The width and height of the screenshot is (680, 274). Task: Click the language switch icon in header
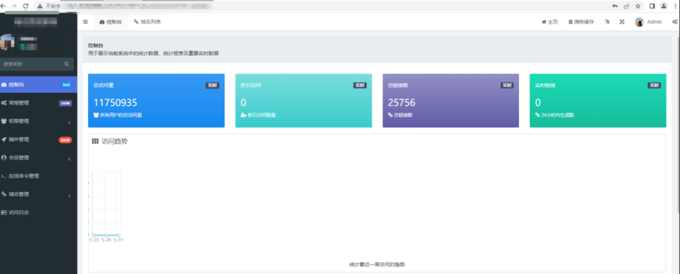[607, 22]
